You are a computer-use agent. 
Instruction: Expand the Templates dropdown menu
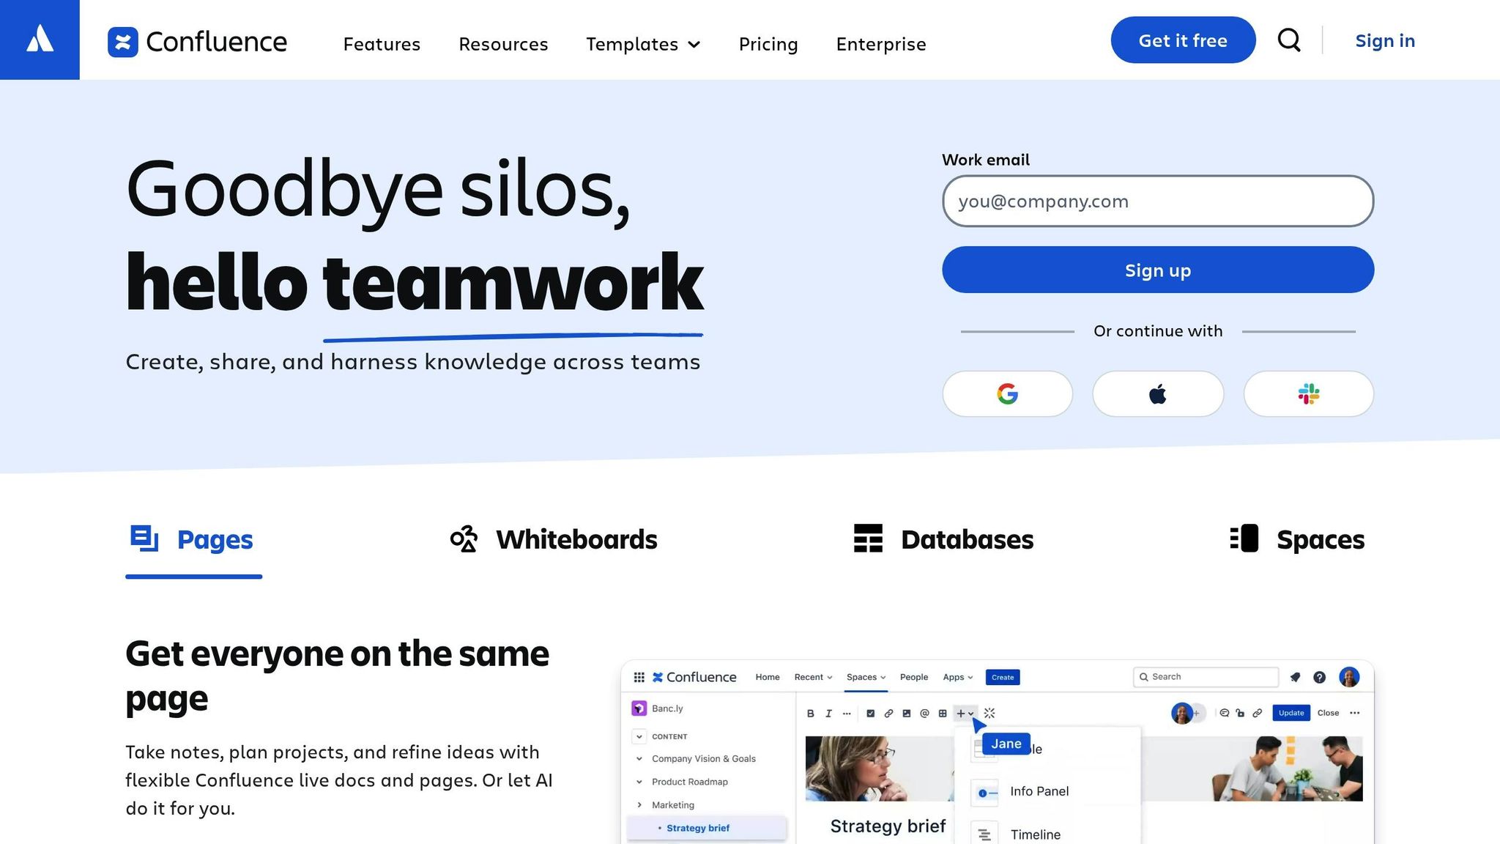pyautogui.click(x=643, y=44)
